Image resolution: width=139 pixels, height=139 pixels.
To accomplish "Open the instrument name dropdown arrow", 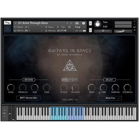I will point(16,23).
